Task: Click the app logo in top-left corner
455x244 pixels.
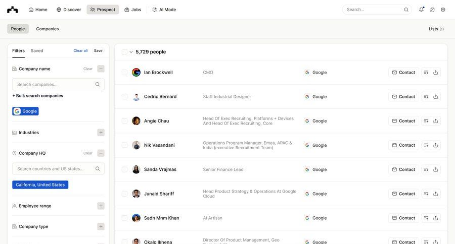Action: click(13, 10)
